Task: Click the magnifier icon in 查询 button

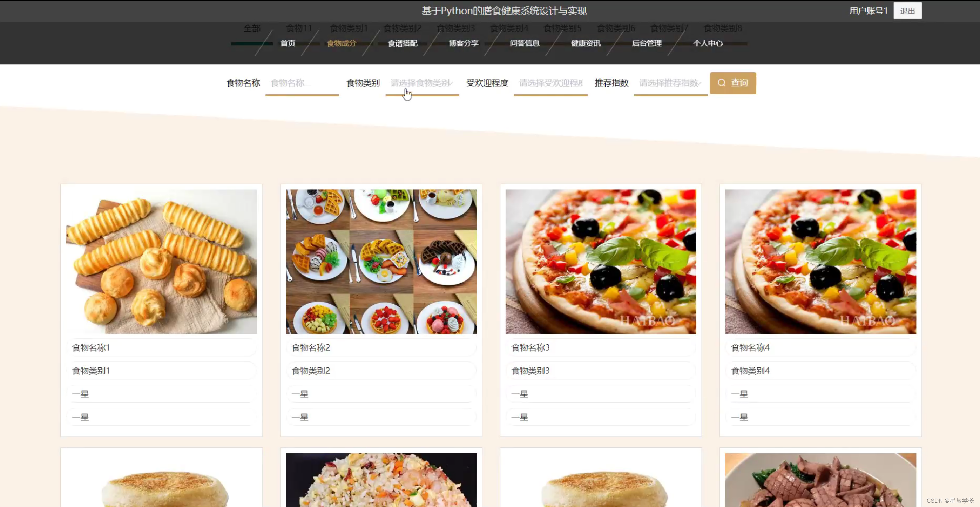Action: (x=721, y=83)
